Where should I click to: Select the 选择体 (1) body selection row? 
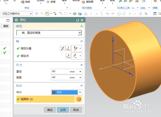45,99
